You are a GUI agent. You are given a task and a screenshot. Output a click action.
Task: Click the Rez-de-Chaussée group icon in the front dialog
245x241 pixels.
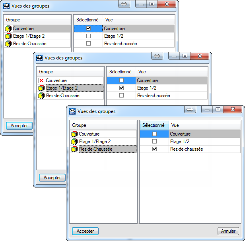point(74,149)
